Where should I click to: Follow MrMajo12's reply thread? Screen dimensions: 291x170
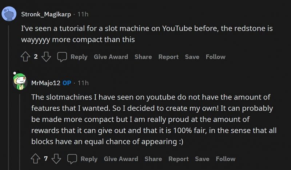click(226, 159)
